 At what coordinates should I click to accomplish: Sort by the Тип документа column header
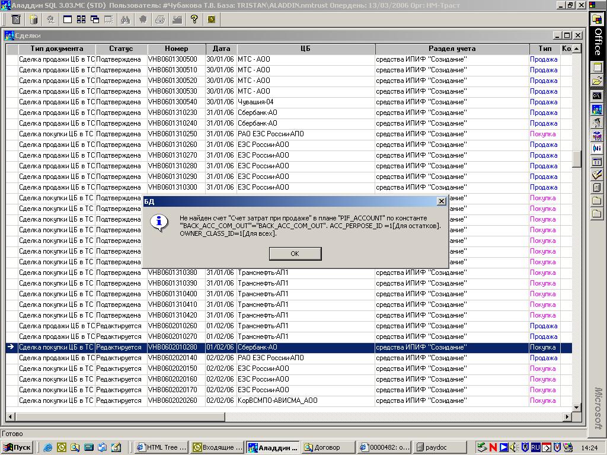tap(56, 49)
